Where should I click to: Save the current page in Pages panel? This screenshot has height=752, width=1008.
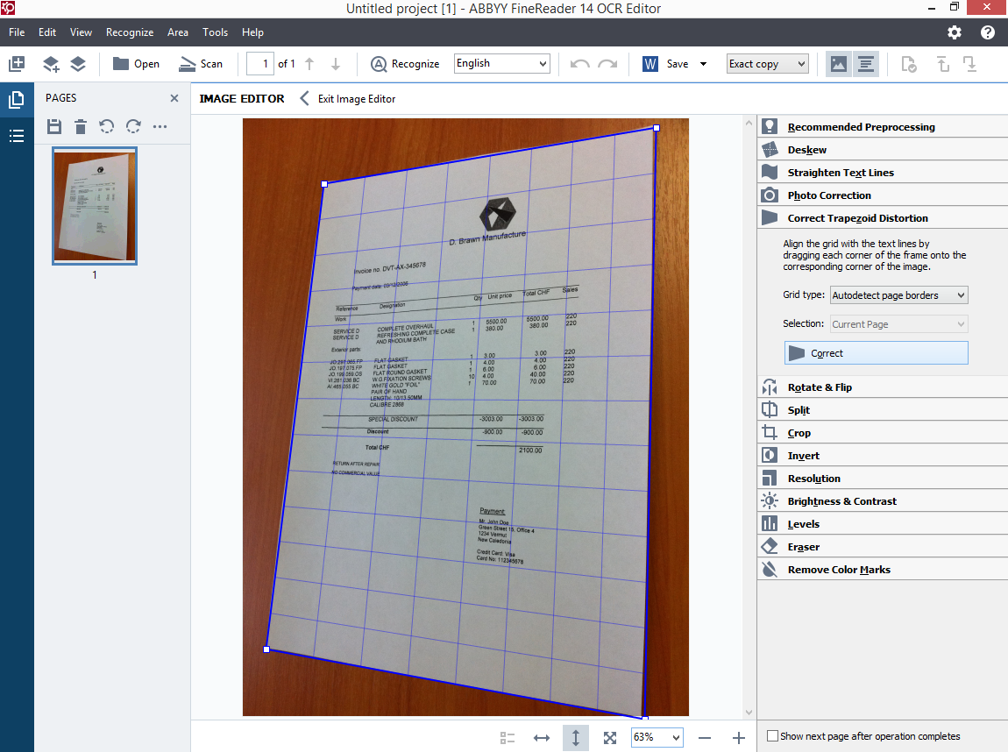coord(53,126)
